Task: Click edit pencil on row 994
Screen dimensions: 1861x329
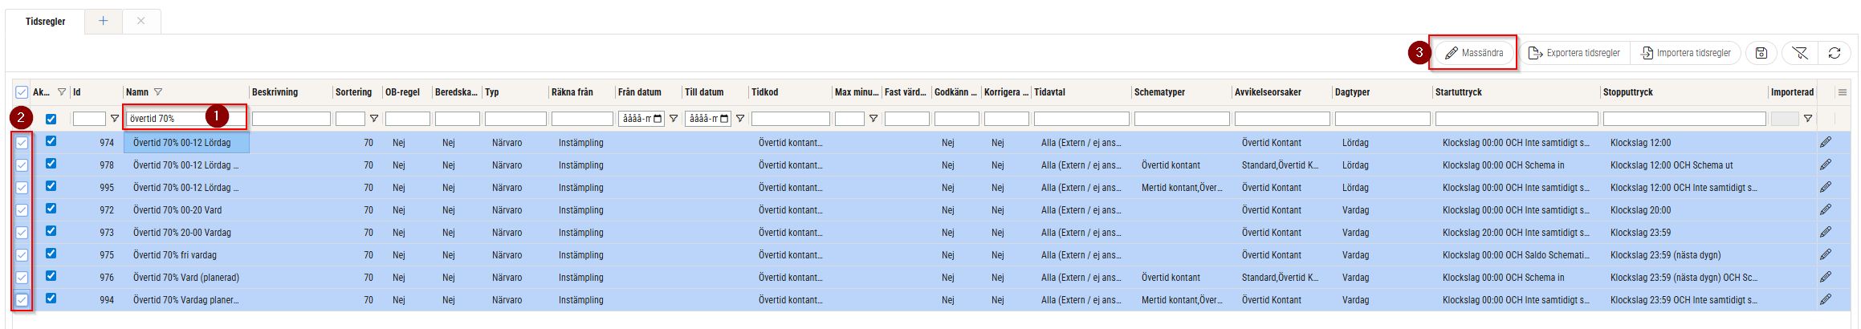Action: tap(1825, 299)
